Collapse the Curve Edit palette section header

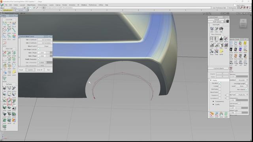tap(9, 20)
